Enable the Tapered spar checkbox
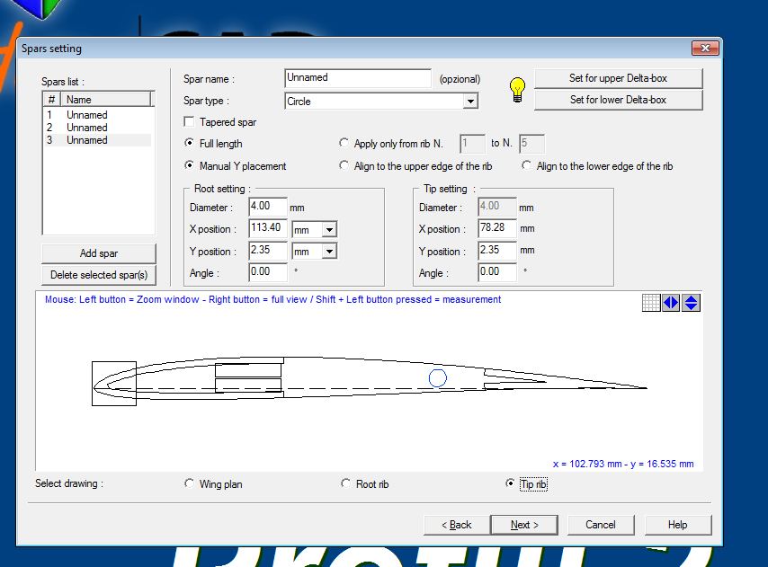 (x=189, y=122)
